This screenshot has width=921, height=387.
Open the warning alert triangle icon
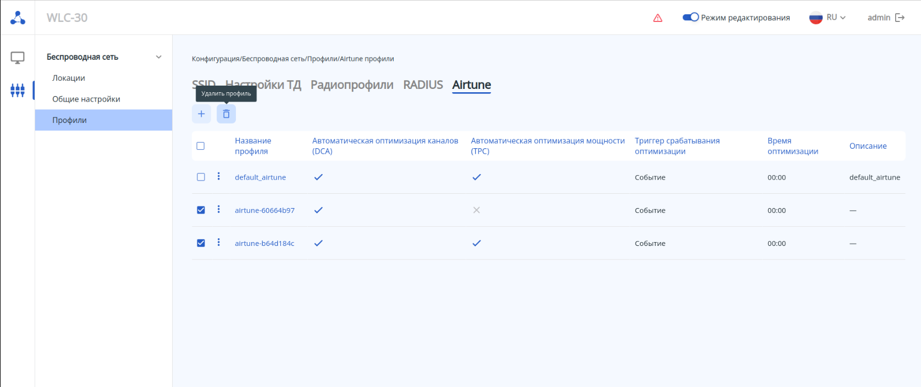click(658, 18)
